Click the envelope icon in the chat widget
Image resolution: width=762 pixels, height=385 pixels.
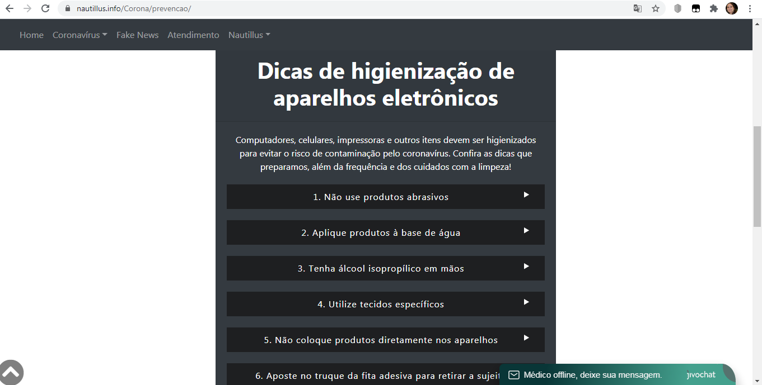tap(513, 374)
